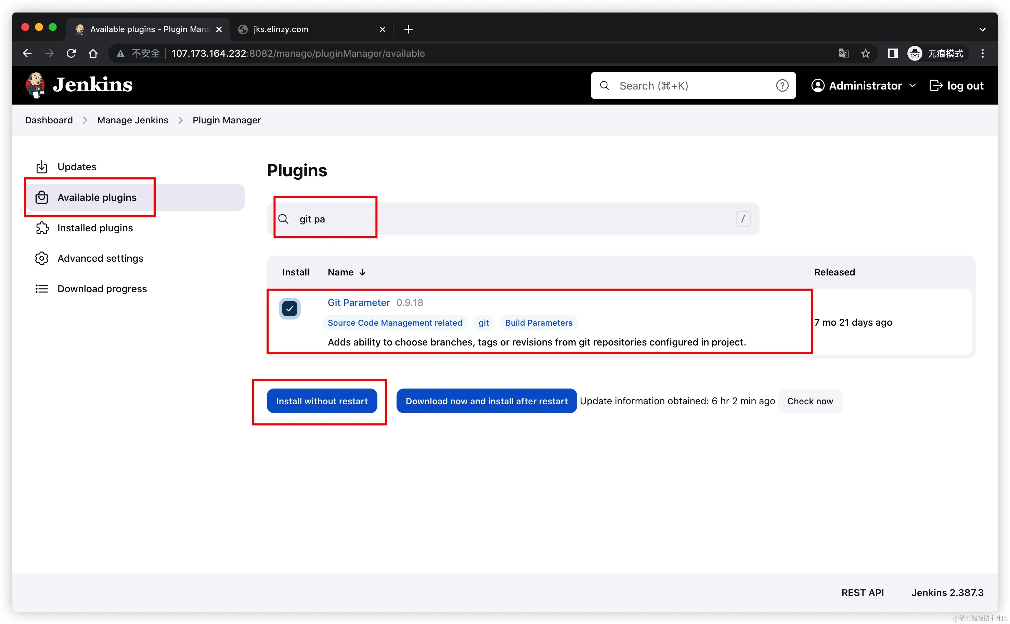Close the Available plugins browser tab
Screen dimensions: 1010x624
tap(219, 29)
